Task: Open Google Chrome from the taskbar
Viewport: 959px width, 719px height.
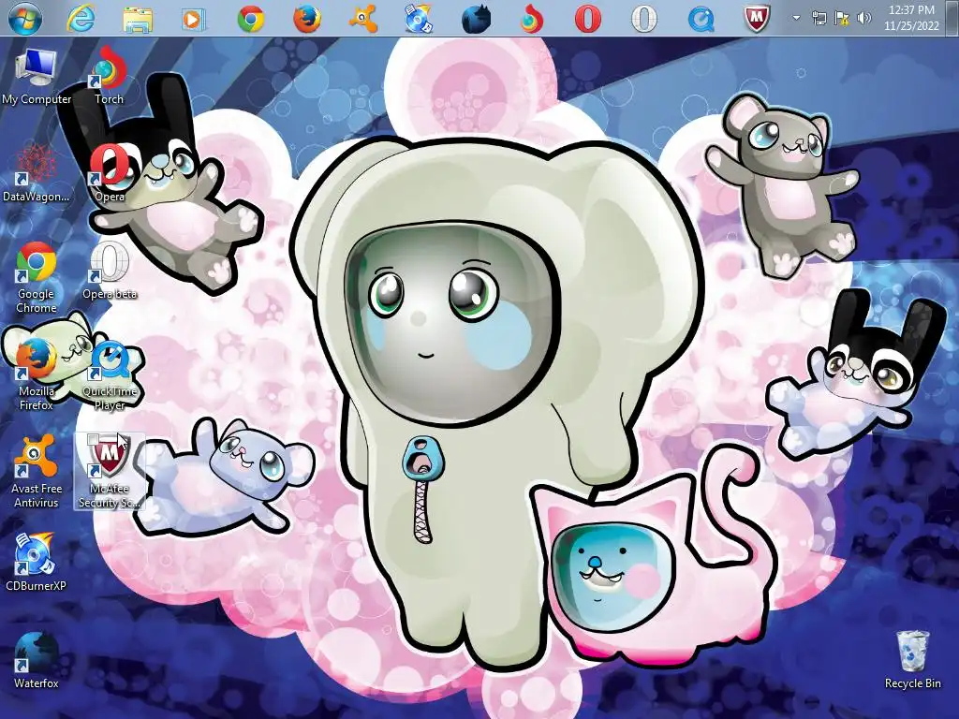Action: pos(251,19)
